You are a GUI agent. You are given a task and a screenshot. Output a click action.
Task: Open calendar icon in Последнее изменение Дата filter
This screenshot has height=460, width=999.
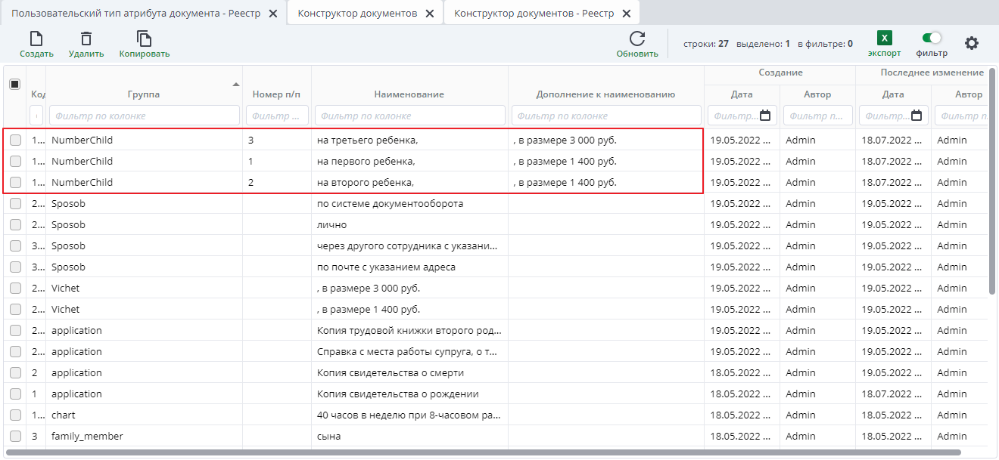pyautogui.click(x=917, y=115)
